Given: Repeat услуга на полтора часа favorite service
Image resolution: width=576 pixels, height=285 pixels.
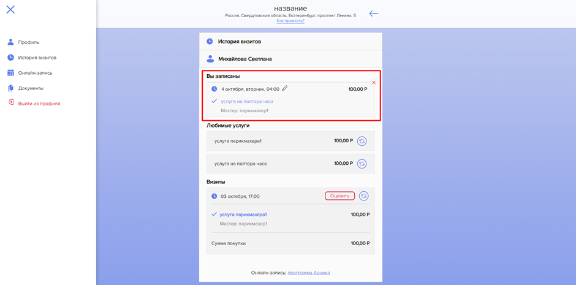Looking at the screenshot, I should [362, 164].
